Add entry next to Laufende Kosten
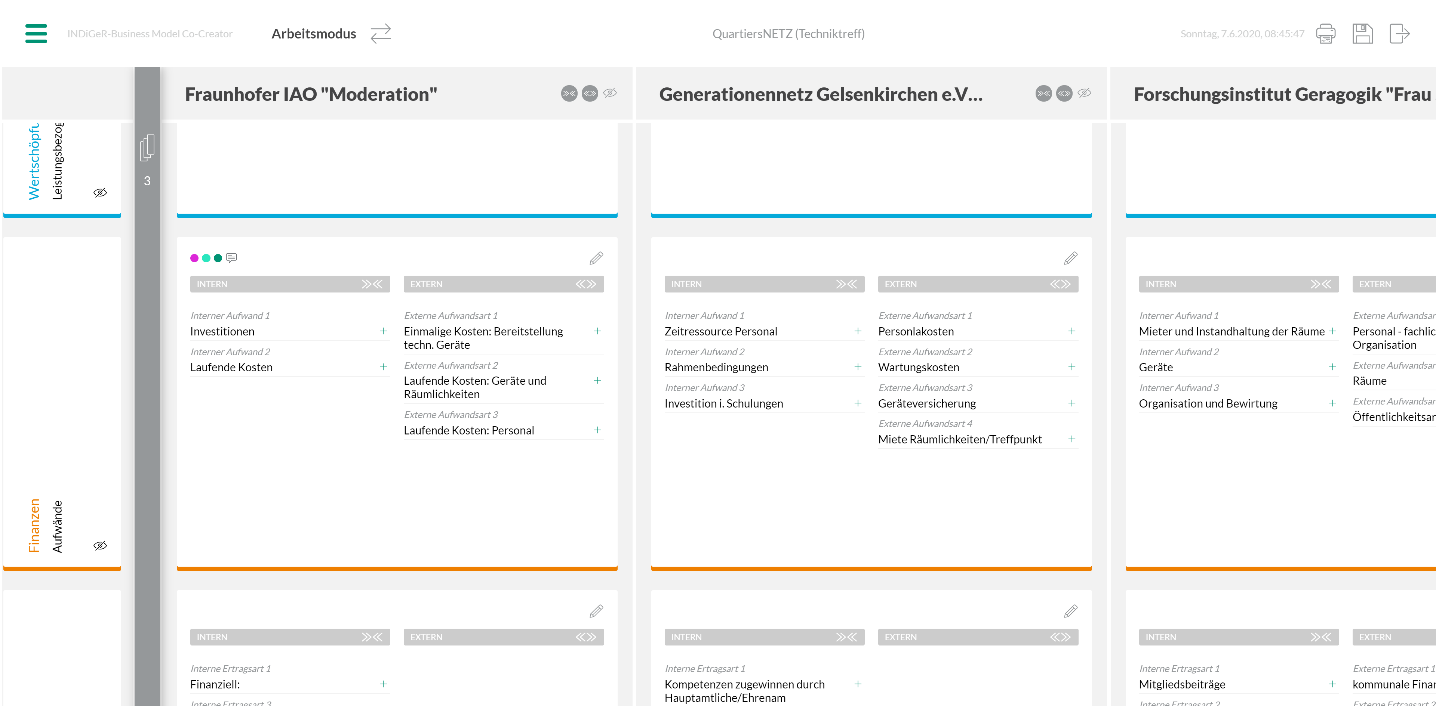This screenshot has height=706, width=1436. [384, 367]
